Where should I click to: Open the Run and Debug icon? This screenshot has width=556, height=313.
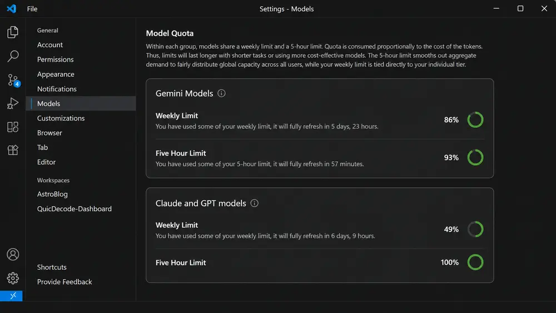click(x=13, y=103)
